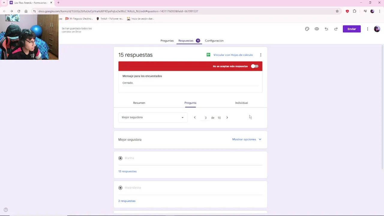Close the Los Rtos Awards tab
384x216 pixels.
point(51,3)
